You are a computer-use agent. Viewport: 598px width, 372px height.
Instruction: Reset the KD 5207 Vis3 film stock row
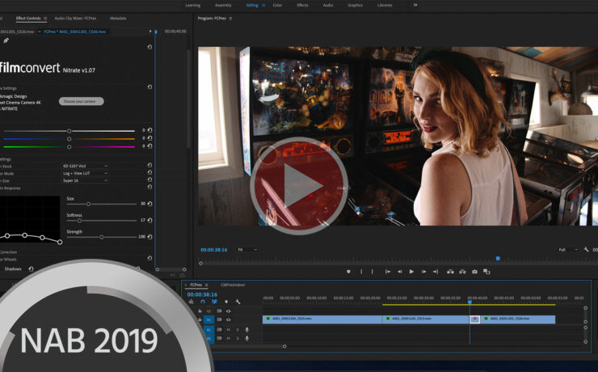pos(149,165)
